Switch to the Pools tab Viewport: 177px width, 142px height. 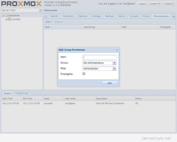(146, 16)
